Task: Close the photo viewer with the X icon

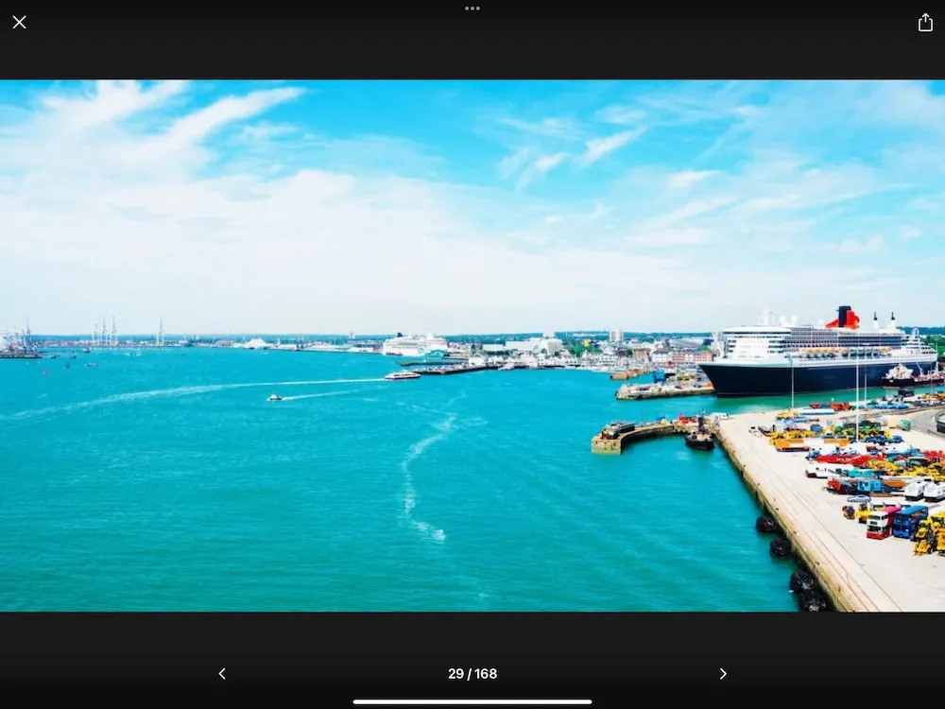Action: pyautogui.click(x=19, y=23)
